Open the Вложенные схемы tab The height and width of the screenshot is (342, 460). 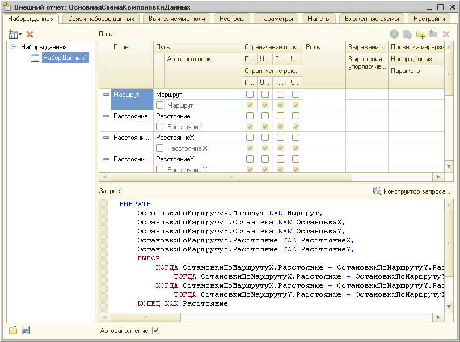(x=372, y=19)
